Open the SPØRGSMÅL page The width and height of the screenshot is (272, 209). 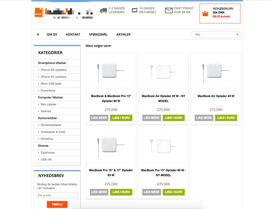point(98,35)
